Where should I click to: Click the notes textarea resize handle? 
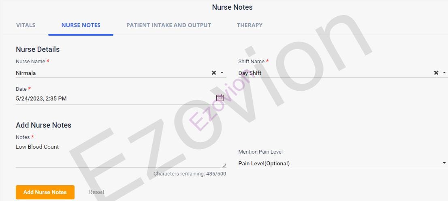tap(224, 165)
